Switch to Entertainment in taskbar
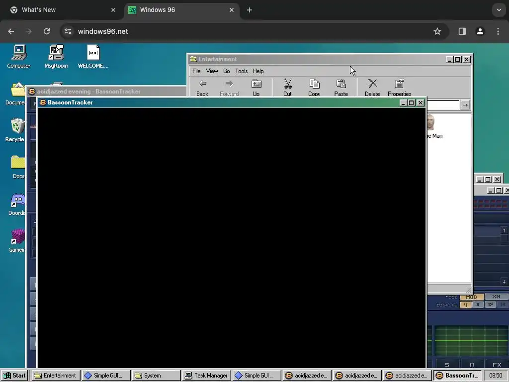The height and width of the screenshot is (382, 509). 55,376
